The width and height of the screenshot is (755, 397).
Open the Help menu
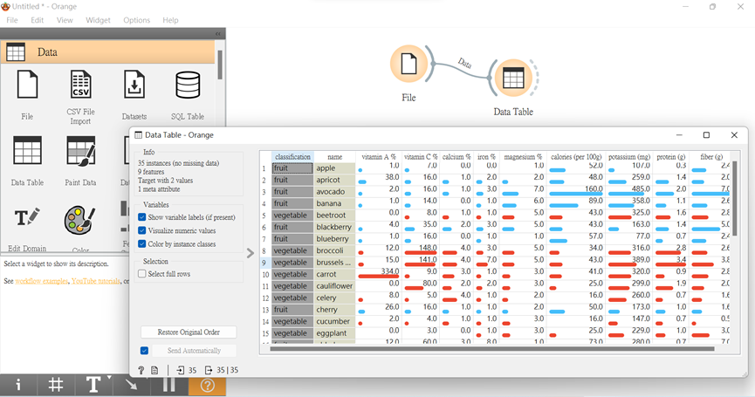point(170,20)
